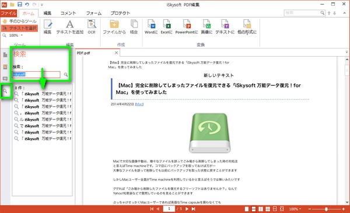
Task: Open the document tab list dropdown arrow
Action: tap(346, 53)
